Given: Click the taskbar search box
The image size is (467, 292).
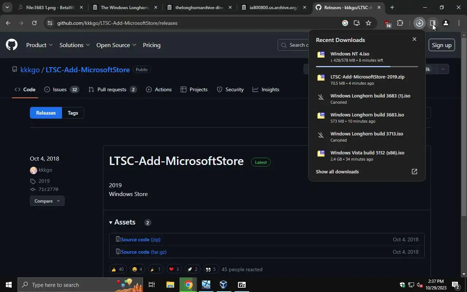Looking at the screenshot, I should pos(80,285).
